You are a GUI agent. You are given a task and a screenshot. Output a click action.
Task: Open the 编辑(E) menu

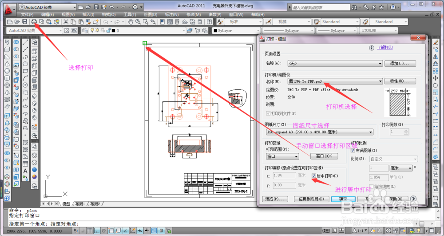[48, 15]
